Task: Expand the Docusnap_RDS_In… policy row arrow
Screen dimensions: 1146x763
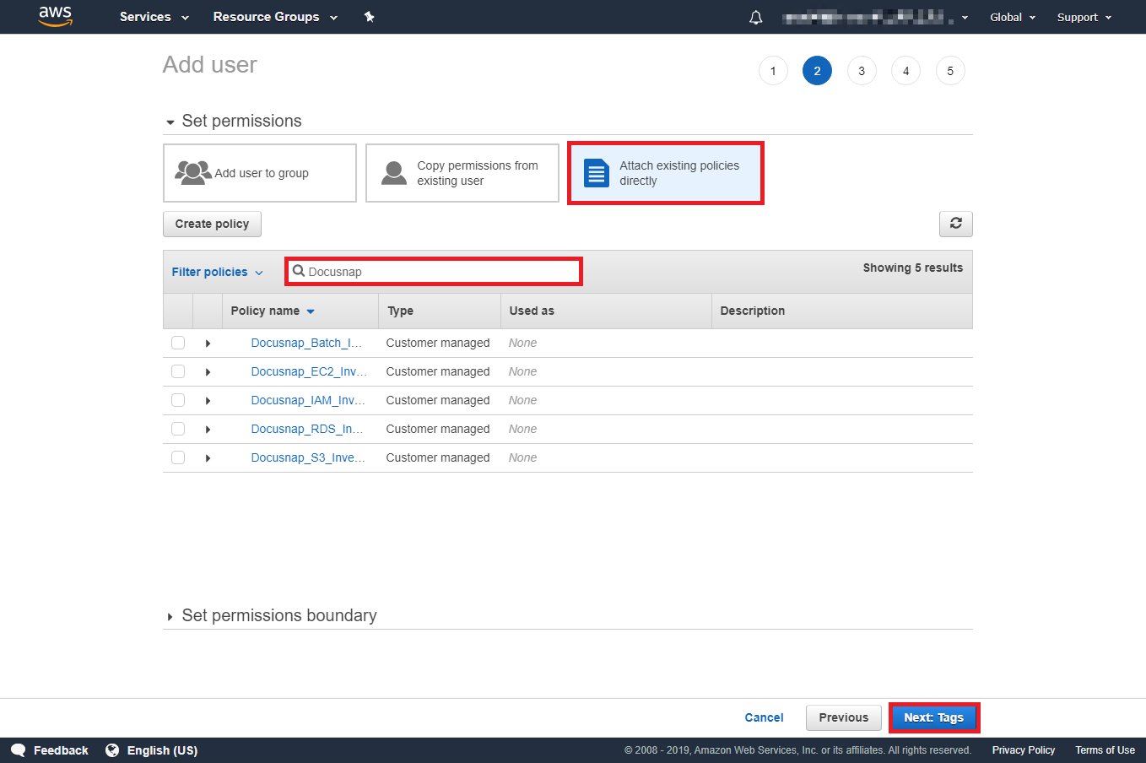Action: [x=208, y=430]
